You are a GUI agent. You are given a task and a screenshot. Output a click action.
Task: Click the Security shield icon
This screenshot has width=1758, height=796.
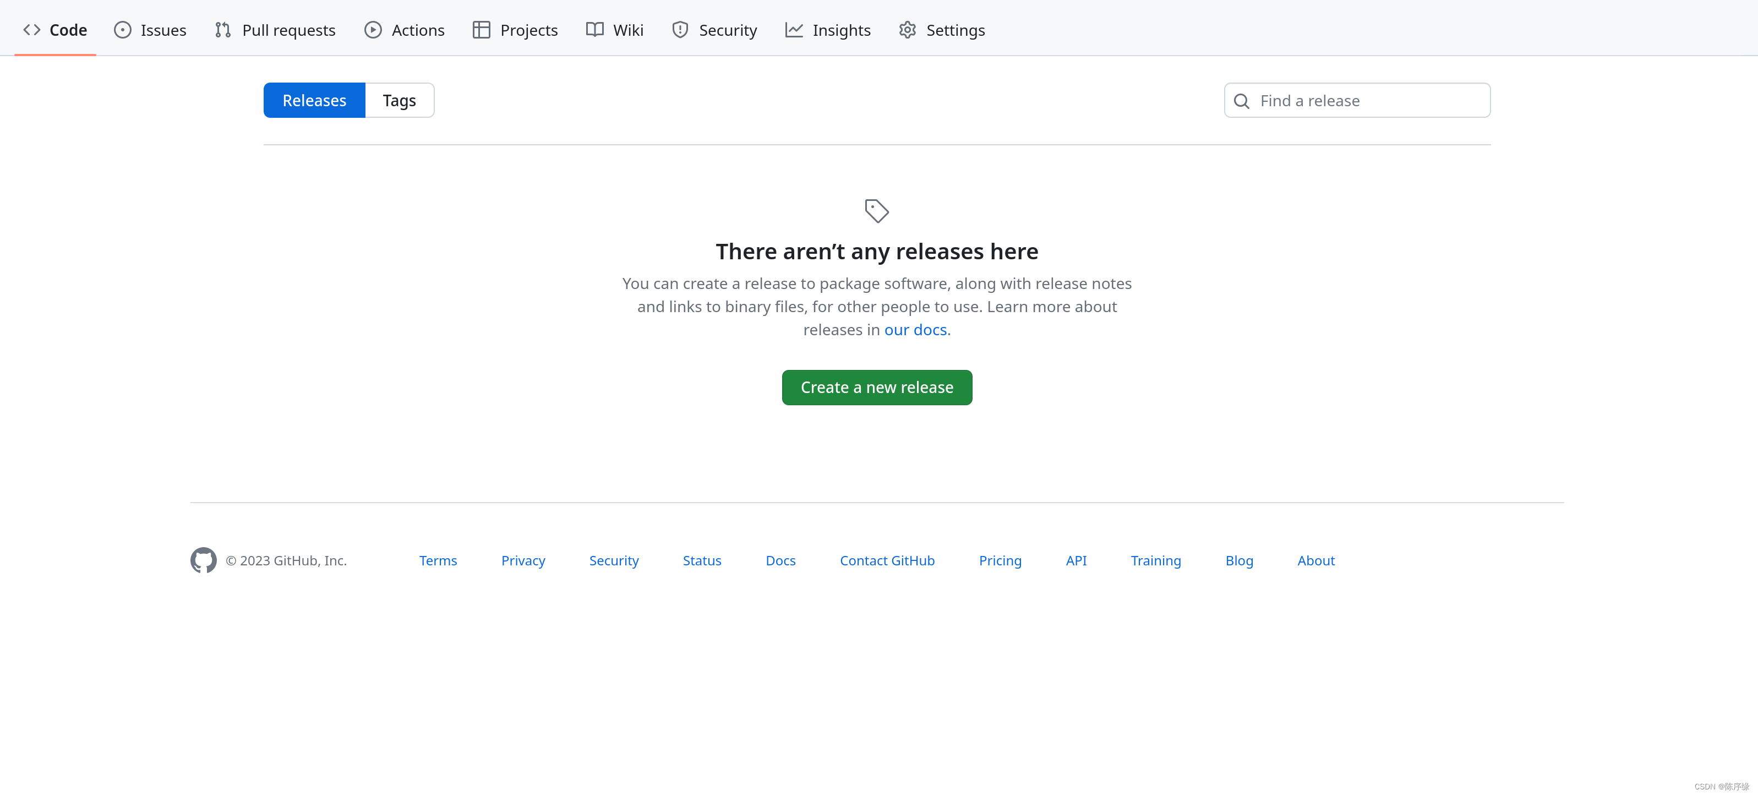point(678,29)
